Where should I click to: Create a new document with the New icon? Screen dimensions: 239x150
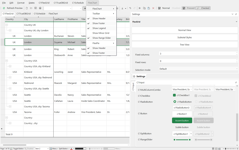point(27,8)
